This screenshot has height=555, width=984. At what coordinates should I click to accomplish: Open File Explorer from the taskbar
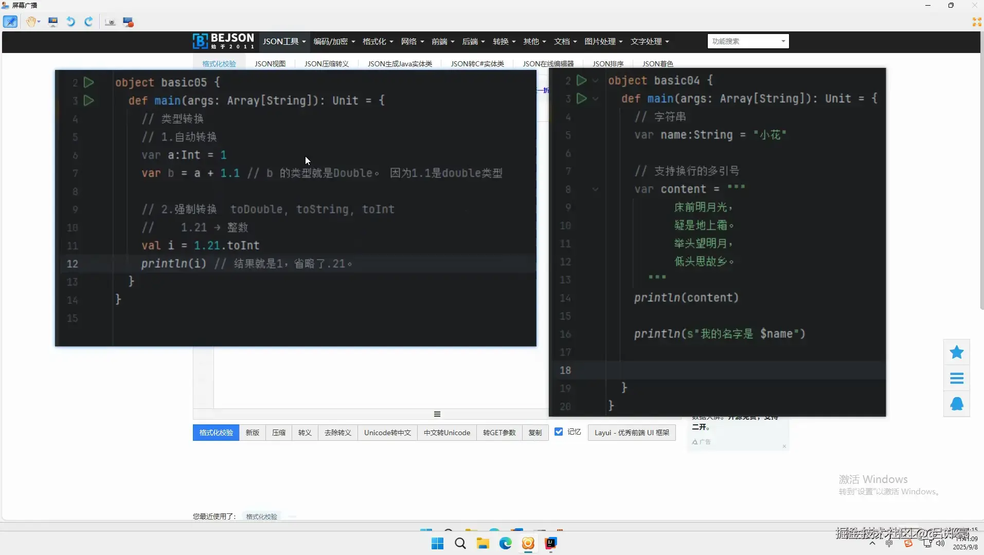point(483,543)
